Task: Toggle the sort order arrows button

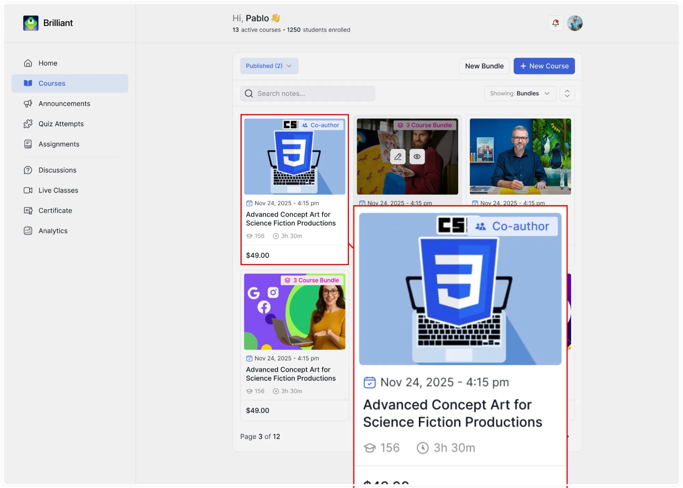Action: click(567, 94)
